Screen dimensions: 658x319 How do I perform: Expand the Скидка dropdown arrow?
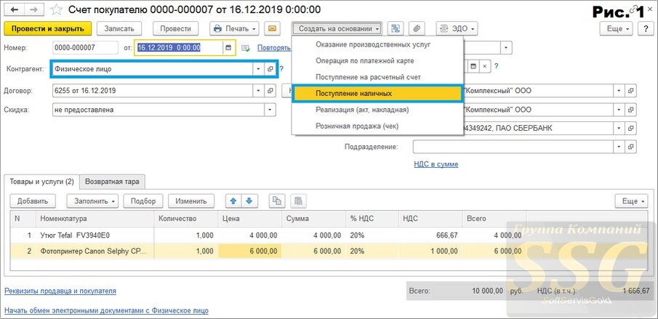tap(270, 110)
